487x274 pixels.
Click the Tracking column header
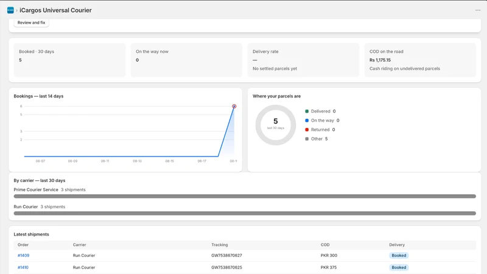point(220,245)
